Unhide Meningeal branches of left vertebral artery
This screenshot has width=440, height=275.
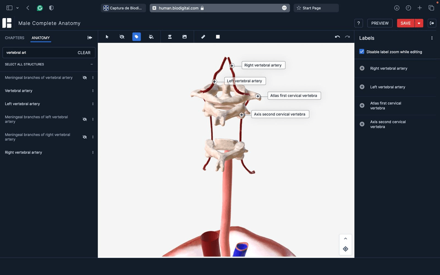85,119
